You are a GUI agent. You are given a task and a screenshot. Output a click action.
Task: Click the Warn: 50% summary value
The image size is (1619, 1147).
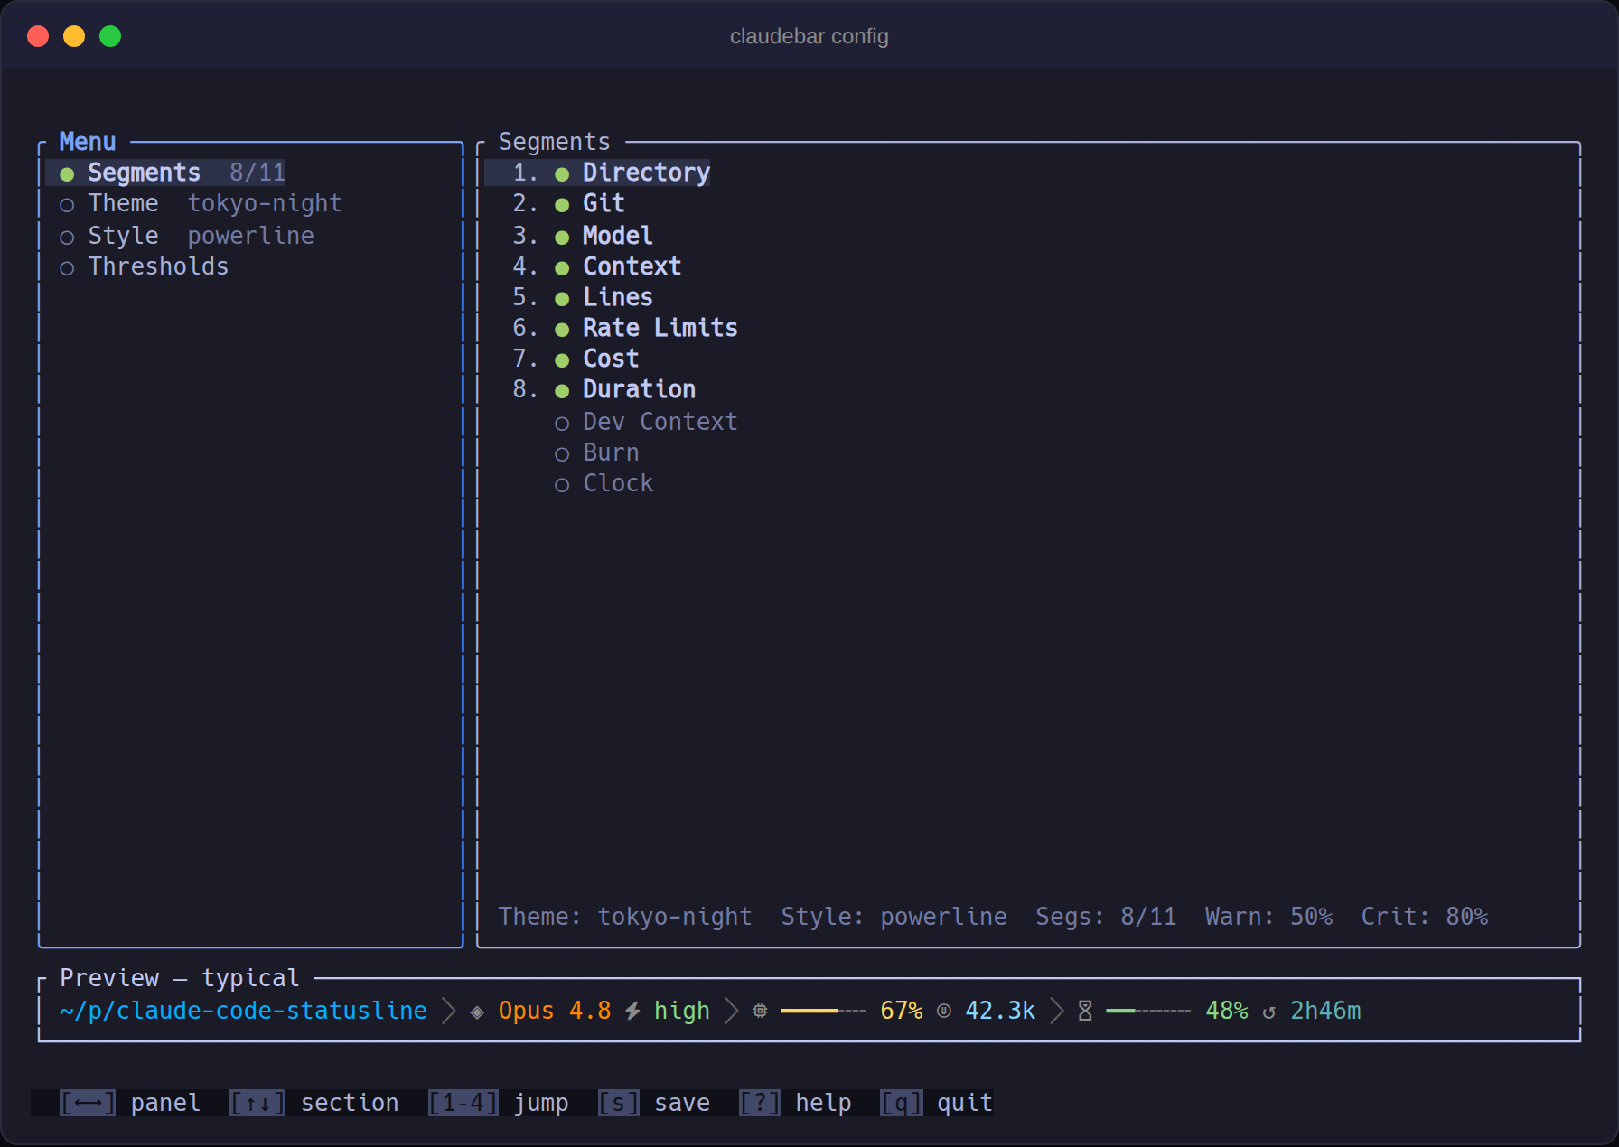pos(1268,917)
